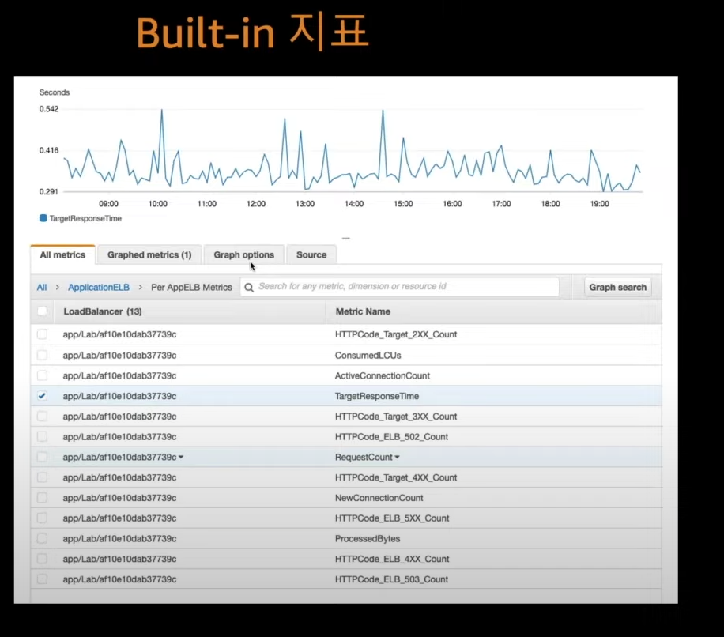Click the RequestCount metric name

coord(364,457)
